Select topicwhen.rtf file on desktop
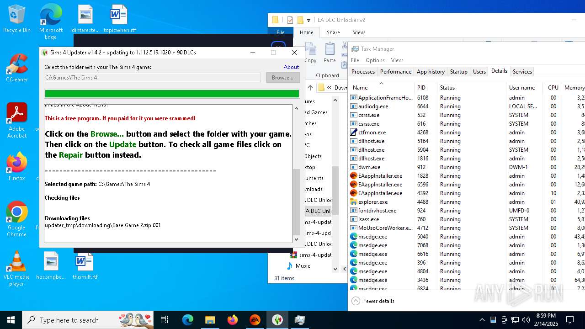585x329 pixels. click(120, 19)
